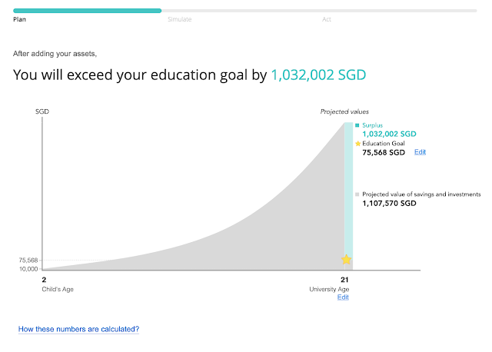Click the yellow star goal marker on chart
492x352 pixels.
coord(346,260)
